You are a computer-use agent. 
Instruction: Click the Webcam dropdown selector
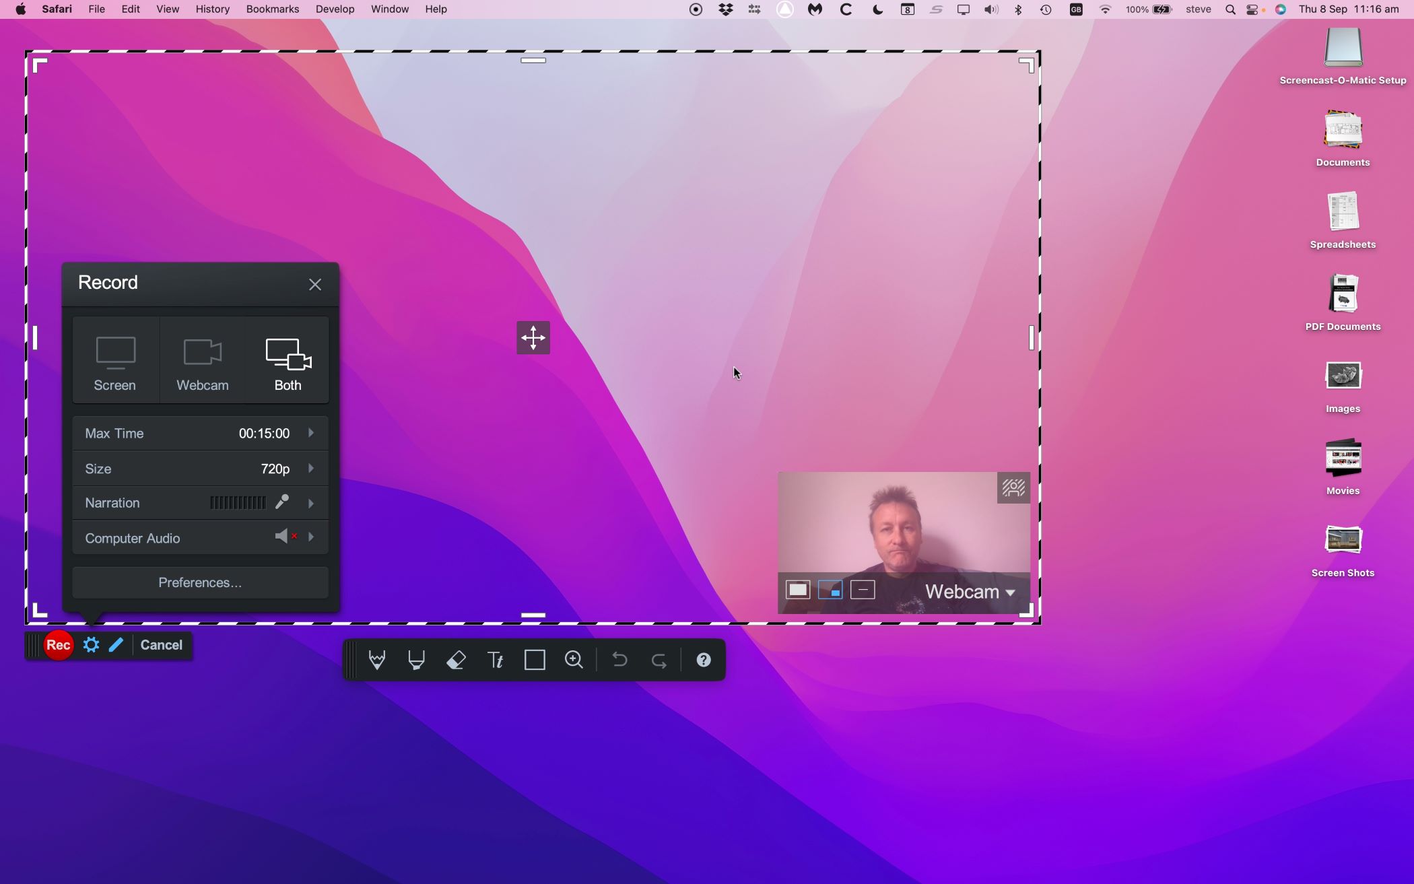(969, 592)
